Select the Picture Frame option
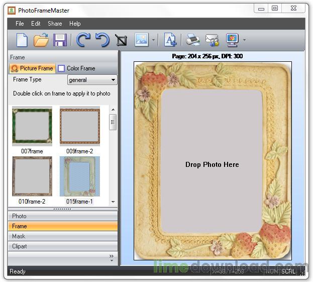The image size is (313, 282). [x=32, y=68]
